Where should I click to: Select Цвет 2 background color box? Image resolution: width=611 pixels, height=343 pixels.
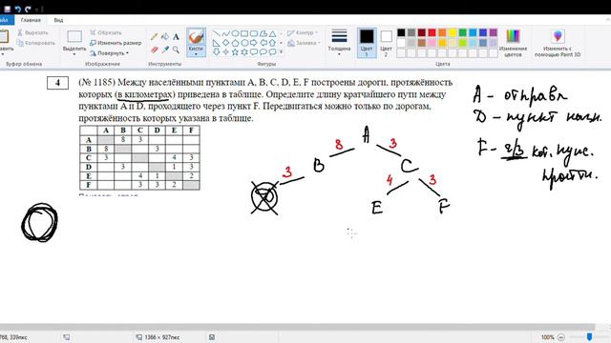pyautogui.click(x=386, y=43)
